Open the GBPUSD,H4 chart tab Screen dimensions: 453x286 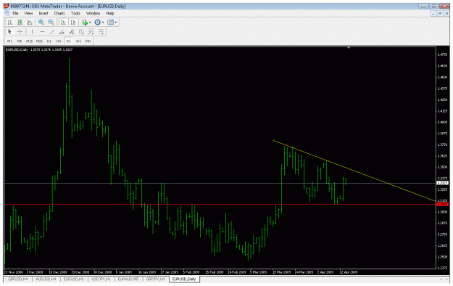(18, 279)
